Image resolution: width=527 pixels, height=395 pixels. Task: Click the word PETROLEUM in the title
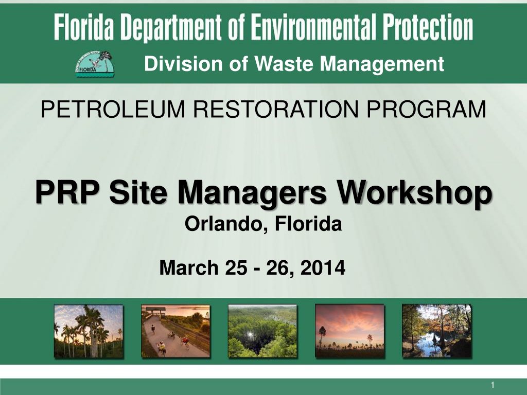113,109
